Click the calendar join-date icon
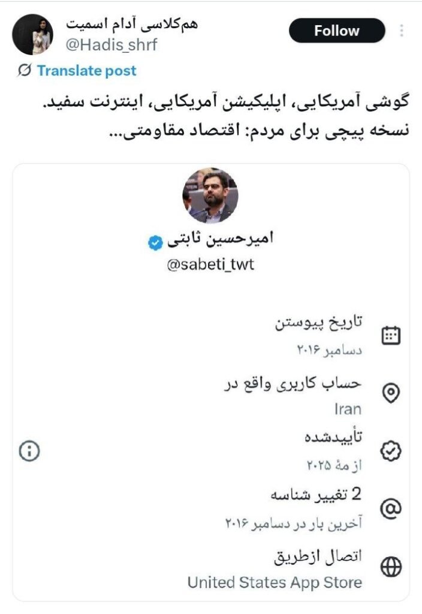The width and height of the screenshot is (422, 614). point(391,335)
